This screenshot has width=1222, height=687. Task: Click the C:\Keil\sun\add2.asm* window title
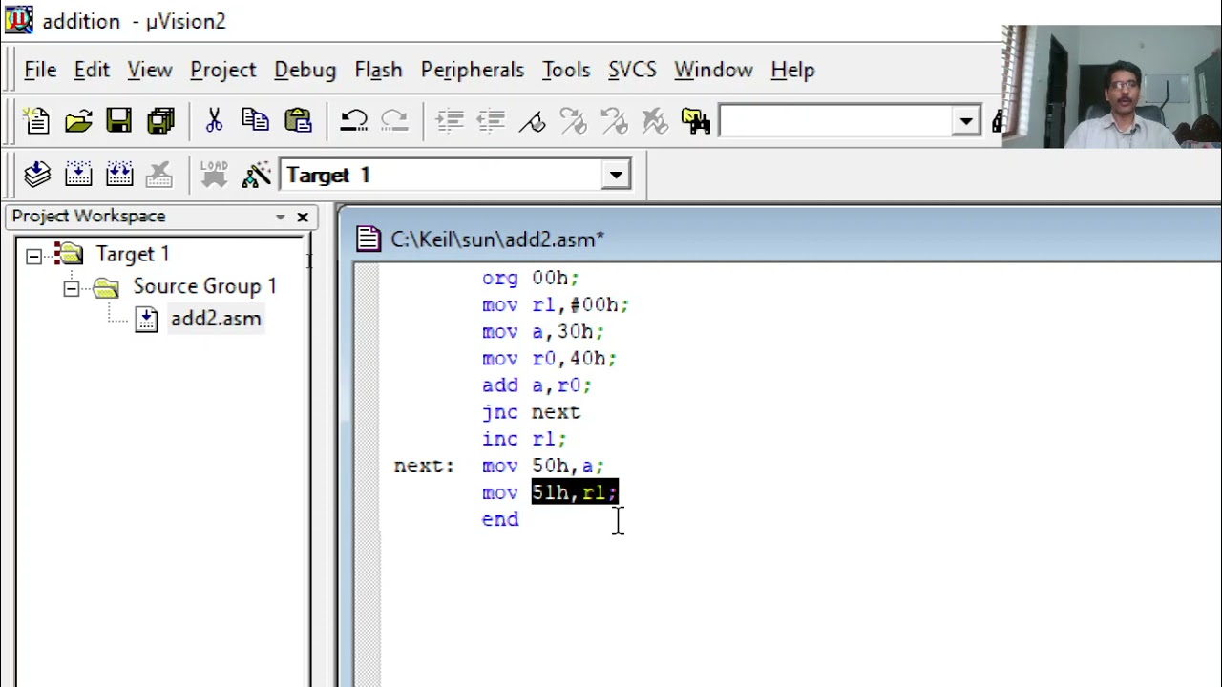(x=497, y=239)
